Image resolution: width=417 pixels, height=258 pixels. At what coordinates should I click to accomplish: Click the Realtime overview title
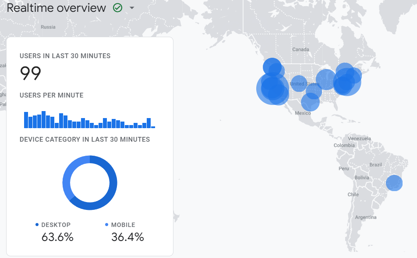point(56,8)
